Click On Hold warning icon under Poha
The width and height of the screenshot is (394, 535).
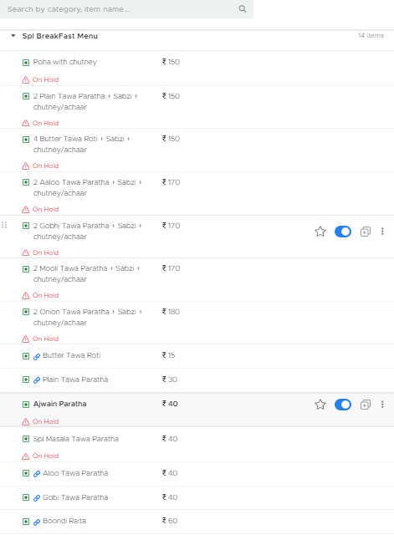click(x=26, y=80)
